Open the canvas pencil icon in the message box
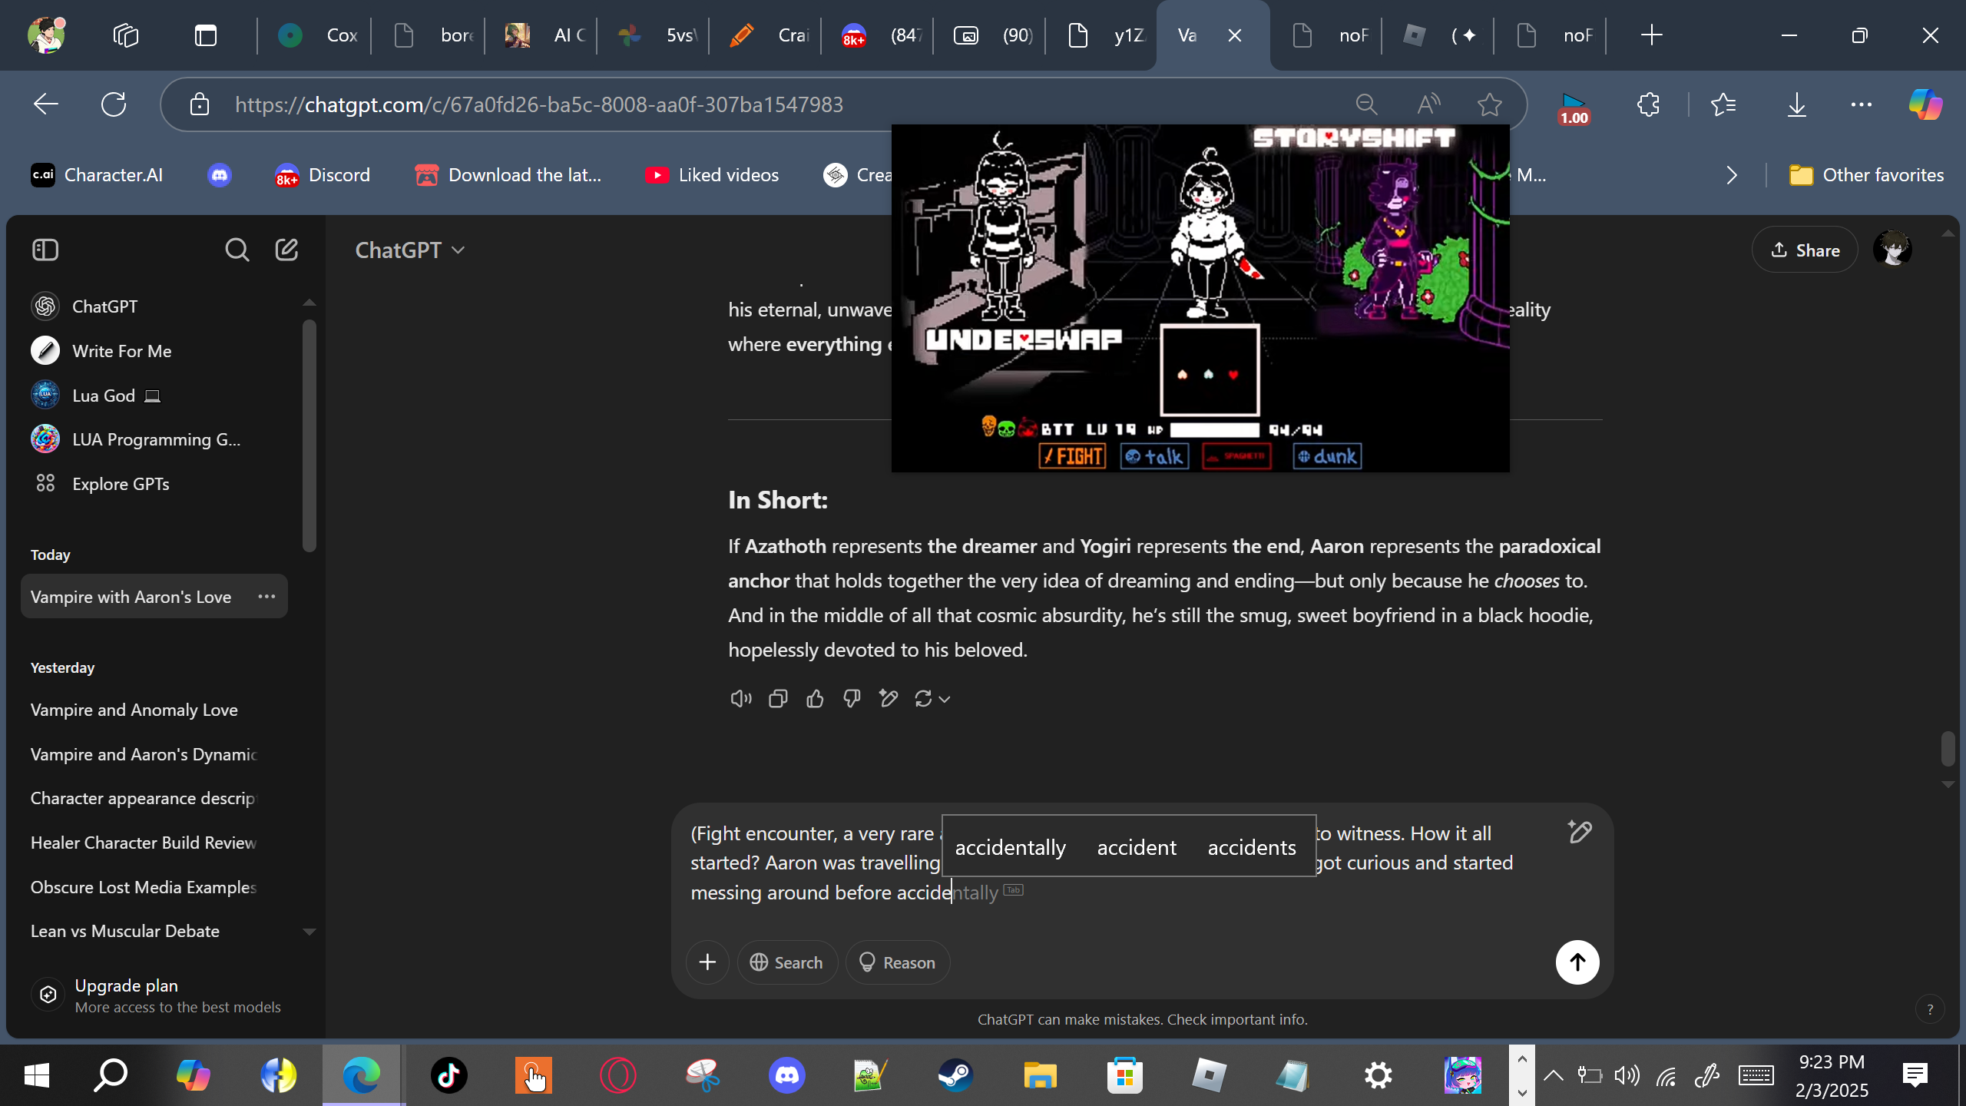Image resolution: width=1966 pixels, height=1106 pixels. point(1580,832)
